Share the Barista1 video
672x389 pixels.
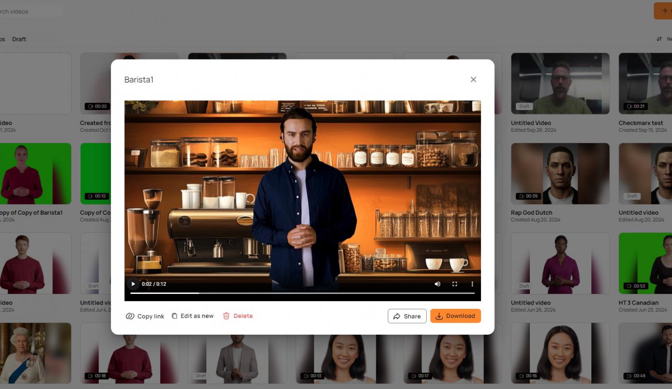(407, 316)
